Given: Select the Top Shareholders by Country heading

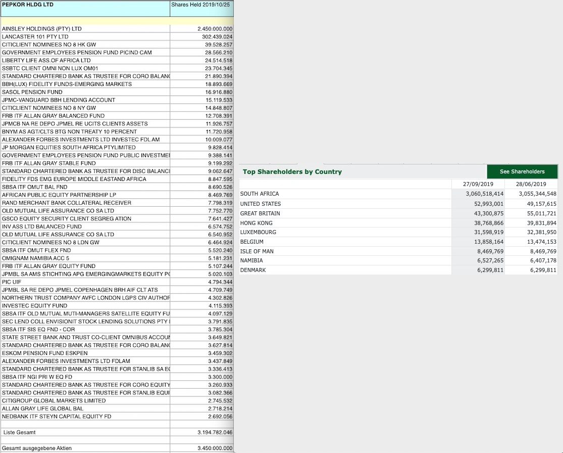Looking at the screenshot, I should point(292,171).
